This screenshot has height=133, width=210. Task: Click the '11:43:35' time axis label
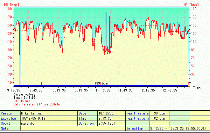click(x=125, y=90)
